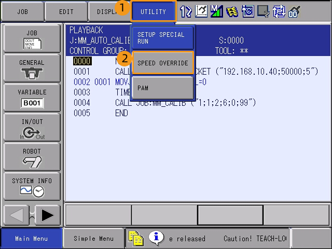332x249 pixels.
Task: Click the TOOL: ** field
Action: (232, 51)
